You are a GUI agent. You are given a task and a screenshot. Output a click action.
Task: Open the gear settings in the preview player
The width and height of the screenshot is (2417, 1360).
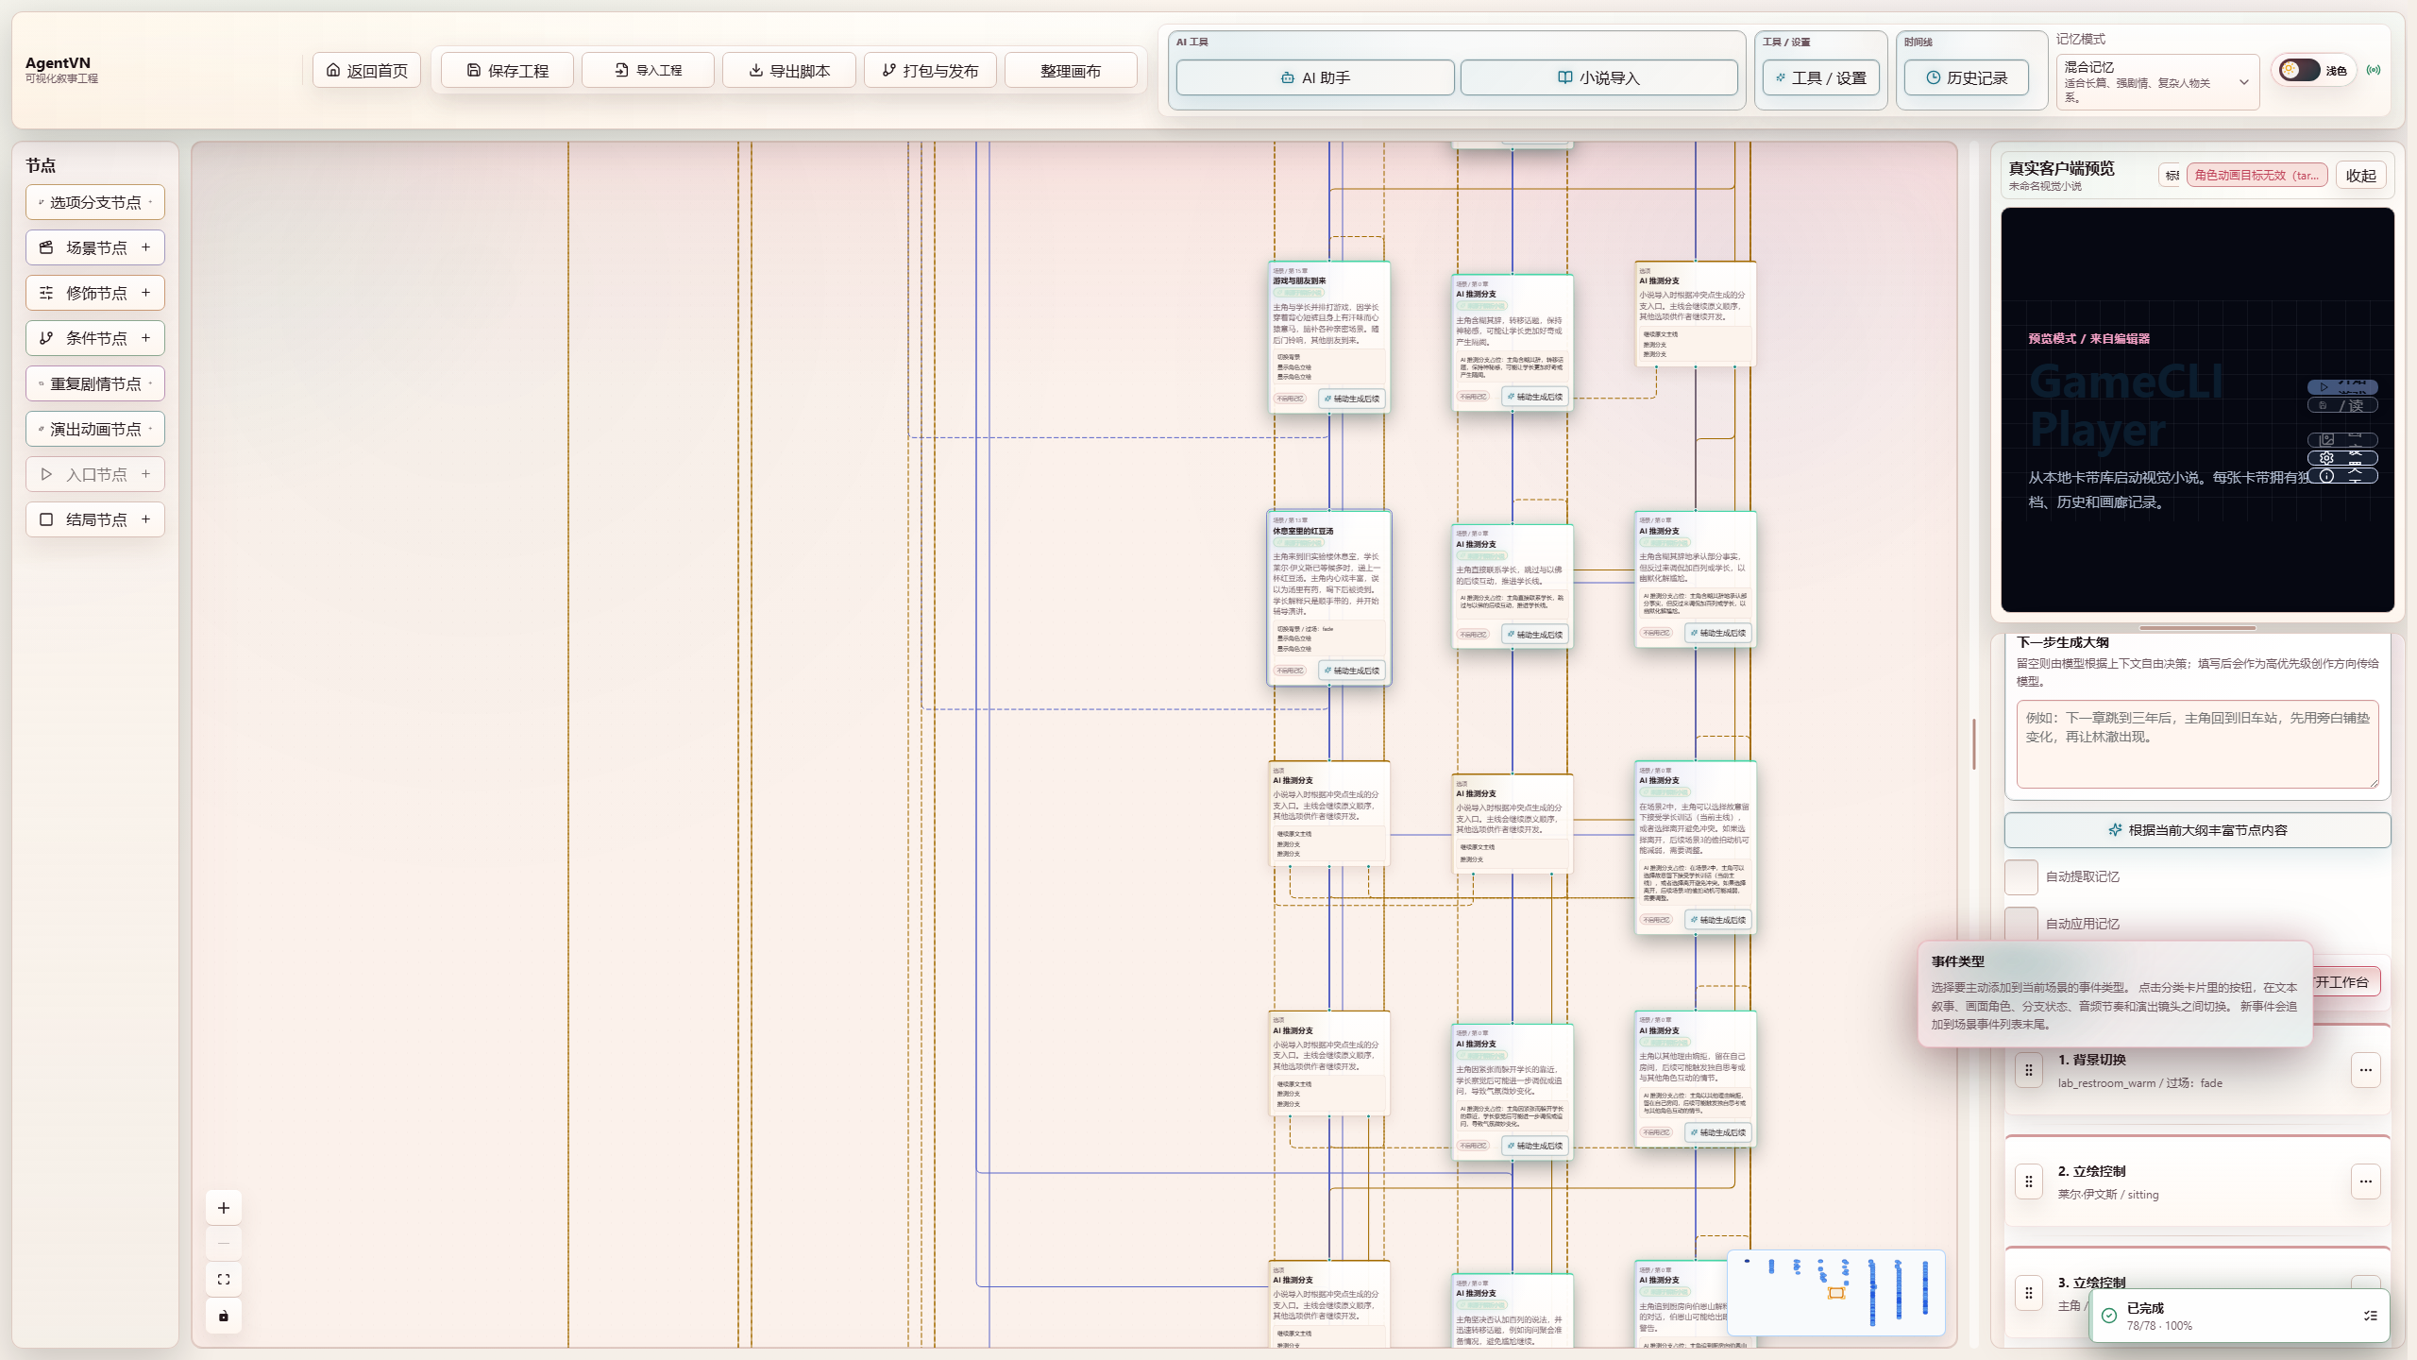2342,458
